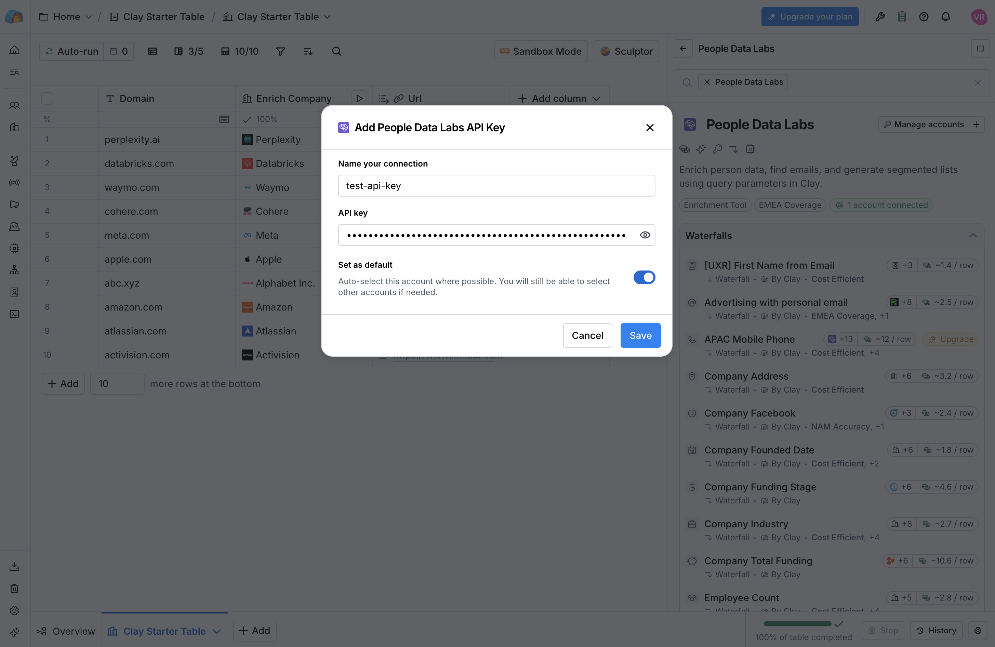
Task: Toggle the Set as default switch
Action: pos(644,277)
